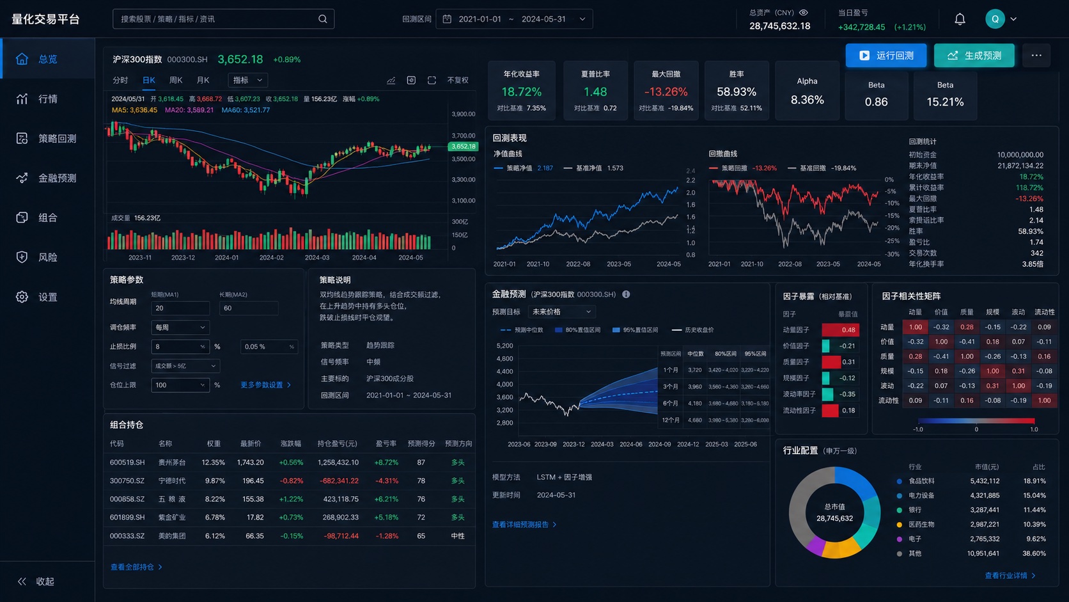1069x602 pixels.
Task: Open the notifications bell
Action: coord(960,19)
